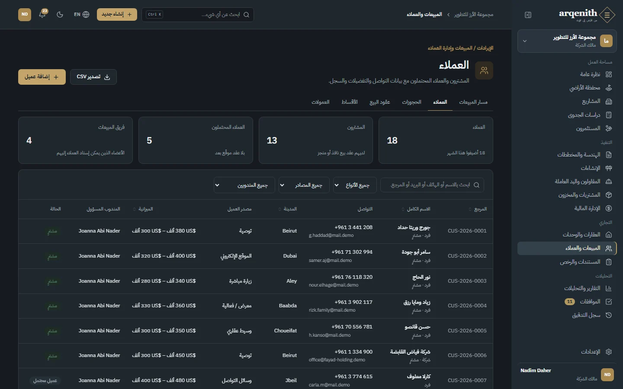Go to المشاريع projects in sidebar
This screenshot has height=389, width=623.
pyautogui.click(x=567, y=101)
